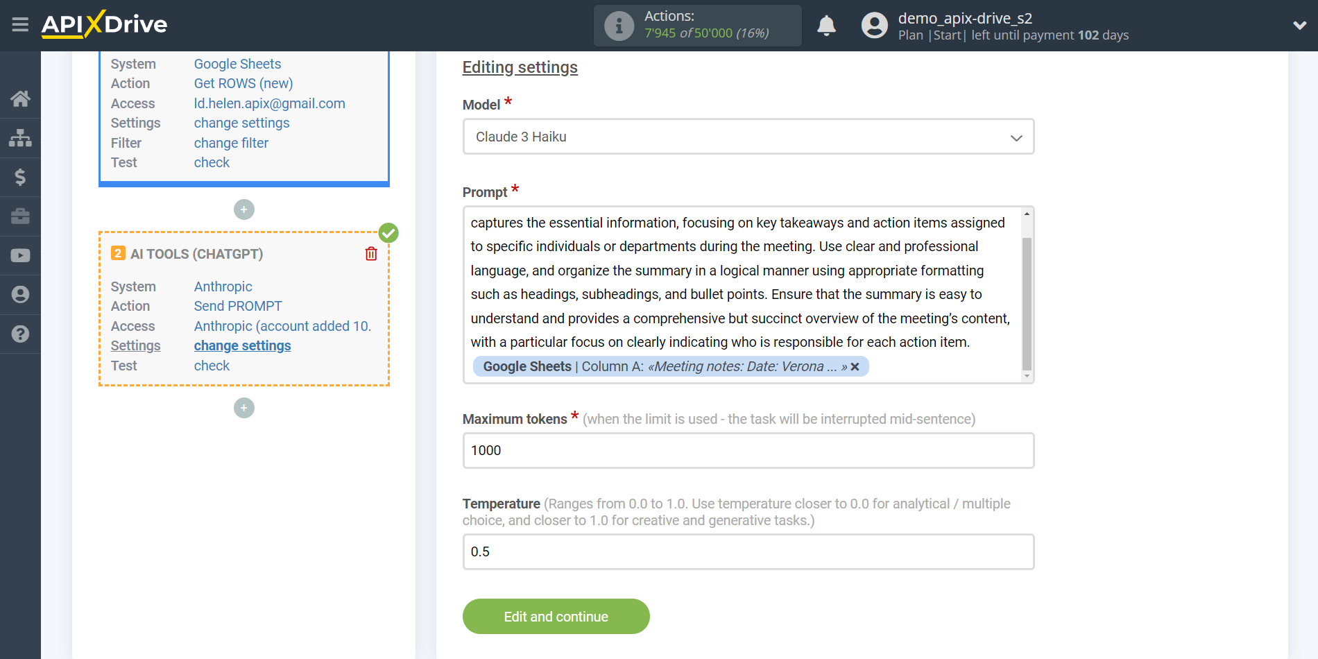The image size is (1318, 659).
Task: Click the Edit and continue button
Action: [556, 616]
